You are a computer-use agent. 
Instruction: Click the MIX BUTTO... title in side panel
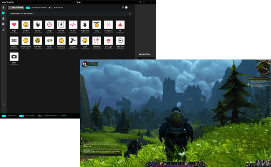[145, 54]
